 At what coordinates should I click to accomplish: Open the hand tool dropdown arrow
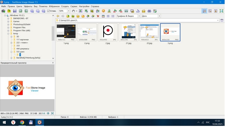(x=77, y=11)
